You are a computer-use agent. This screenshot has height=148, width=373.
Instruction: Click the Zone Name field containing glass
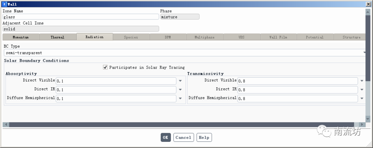pyautogui.click(x=80, y=17)
